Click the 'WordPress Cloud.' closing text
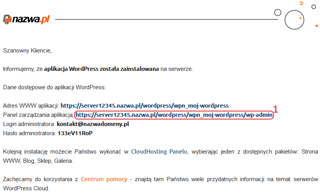This screenshot has width=320, height=193. point(26,188)
